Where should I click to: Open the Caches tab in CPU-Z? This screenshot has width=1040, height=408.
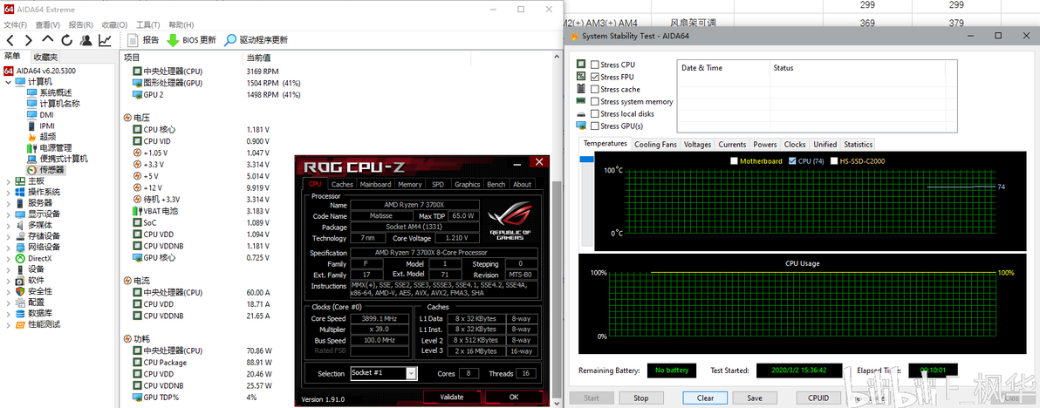coord(342,184)
